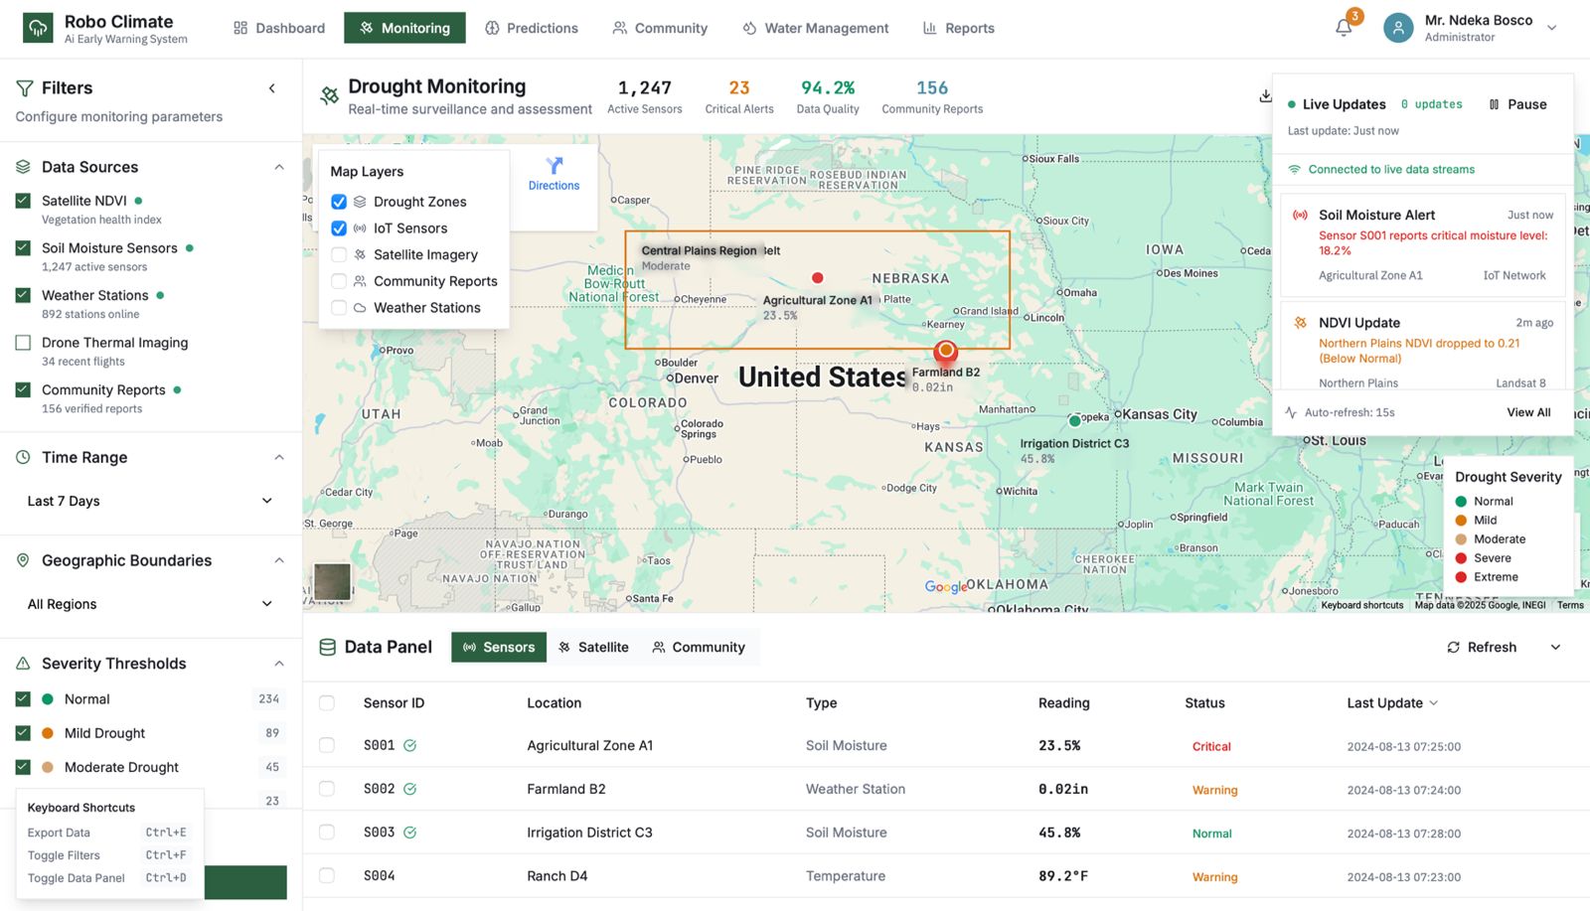
Task: Pause live updates
Action: click(1517, 104)
